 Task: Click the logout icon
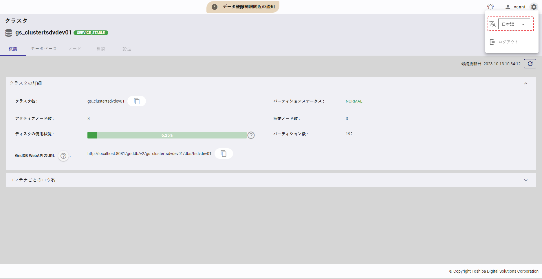click(492, 42)
